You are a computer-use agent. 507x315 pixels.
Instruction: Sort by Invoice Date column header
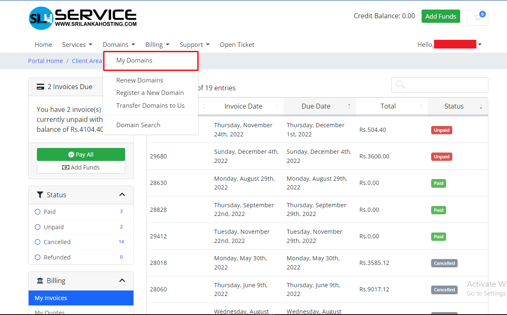tap(243, 106)
